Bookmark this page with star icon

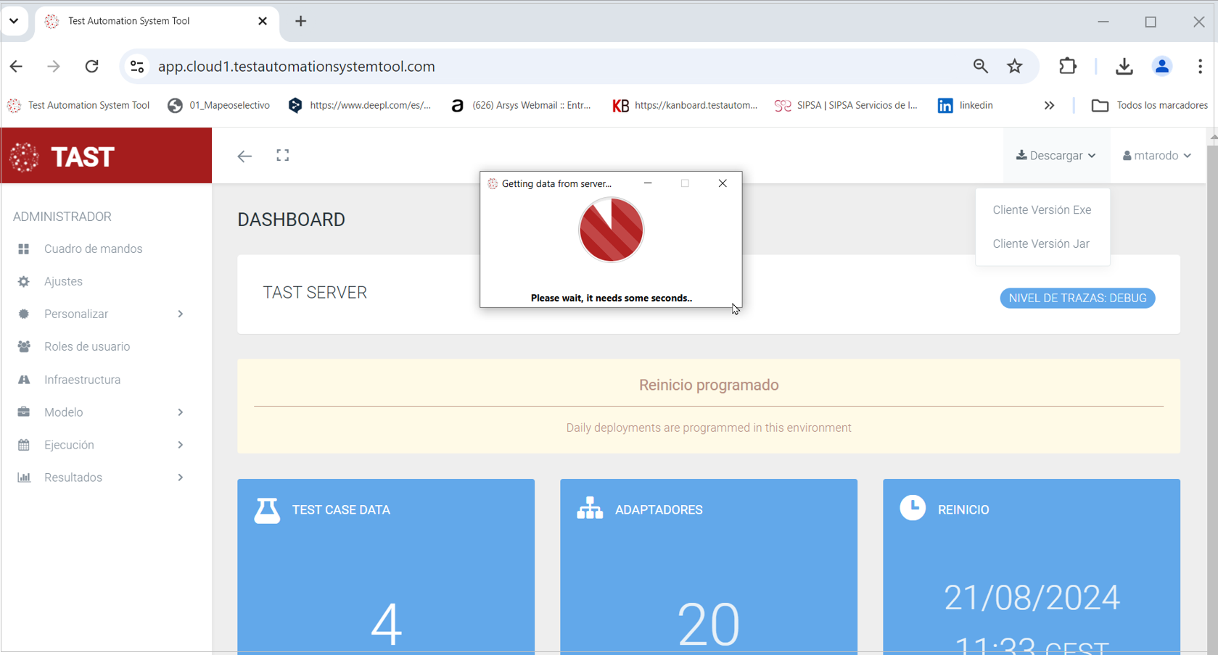tap(1014, 67)
